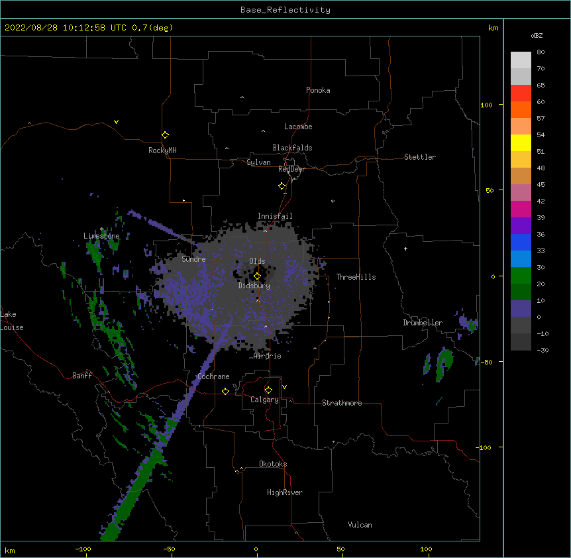
Task: Click the Base_Reflectivity title
Action: tap(285, 10)
